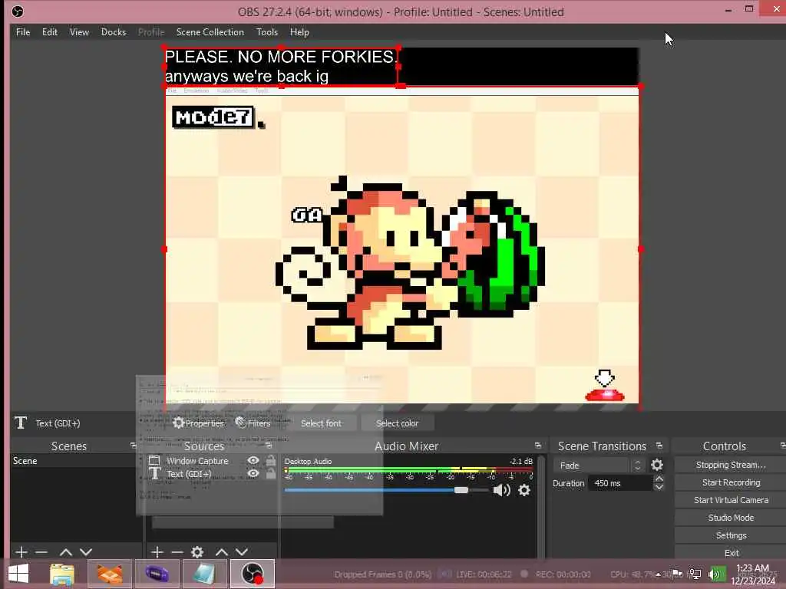Decrease transition duration
786x589 pixels.
659,487
